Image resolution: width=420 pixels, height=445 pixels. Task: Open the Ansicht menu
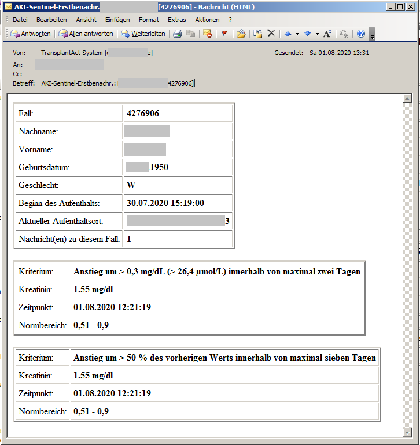click(x=86, y=20)
